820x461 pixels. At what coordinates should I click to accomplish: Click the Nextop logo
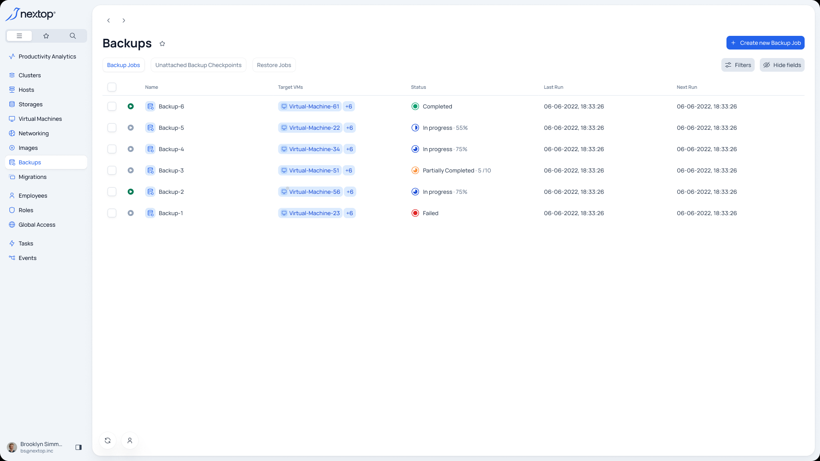tap(31, 15)
